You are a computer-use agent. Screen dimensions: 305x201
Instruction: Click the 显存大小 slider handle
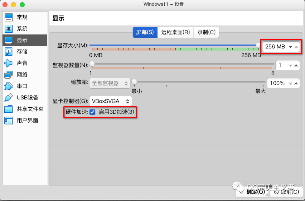pos(258,45)
